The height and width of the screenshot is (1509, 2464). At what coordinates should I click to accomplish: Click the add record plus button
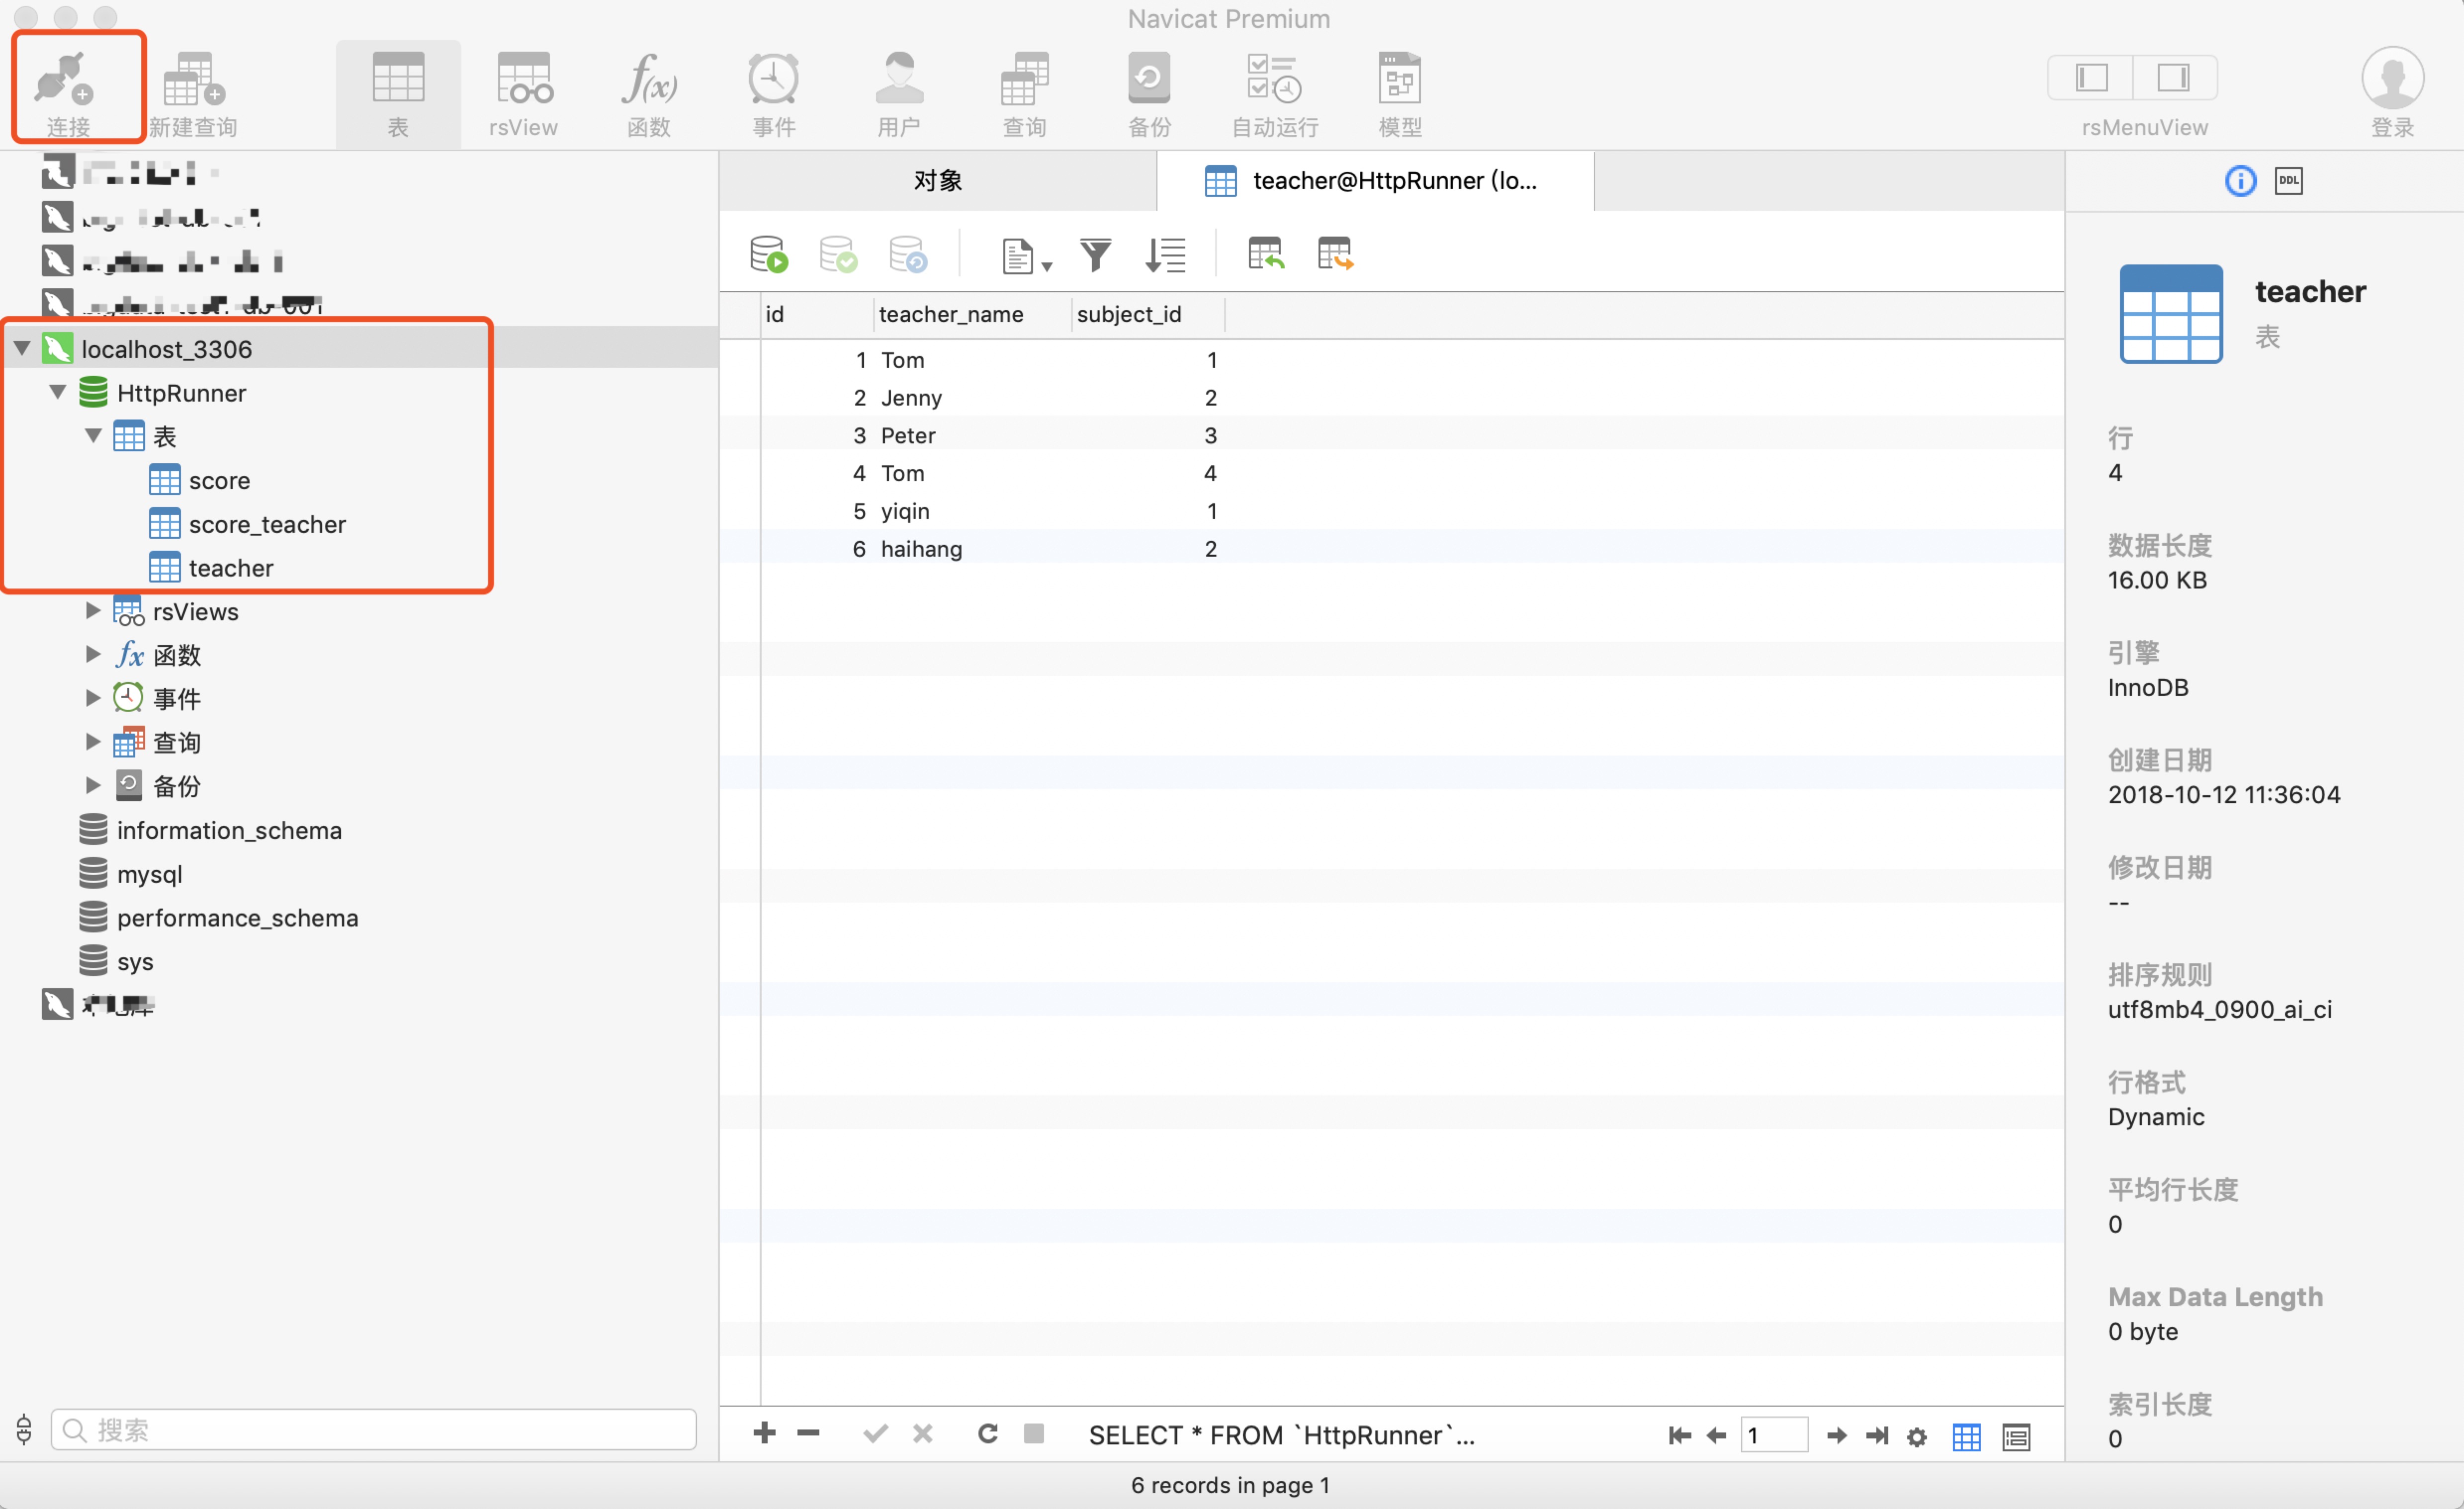pyautogui.click(x=764, y=1434)
